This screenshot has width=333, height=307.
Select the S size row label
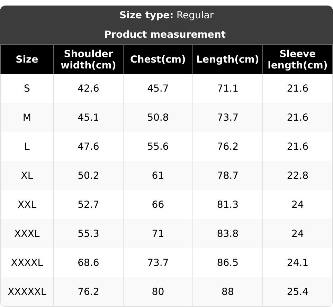pos(27,89)
